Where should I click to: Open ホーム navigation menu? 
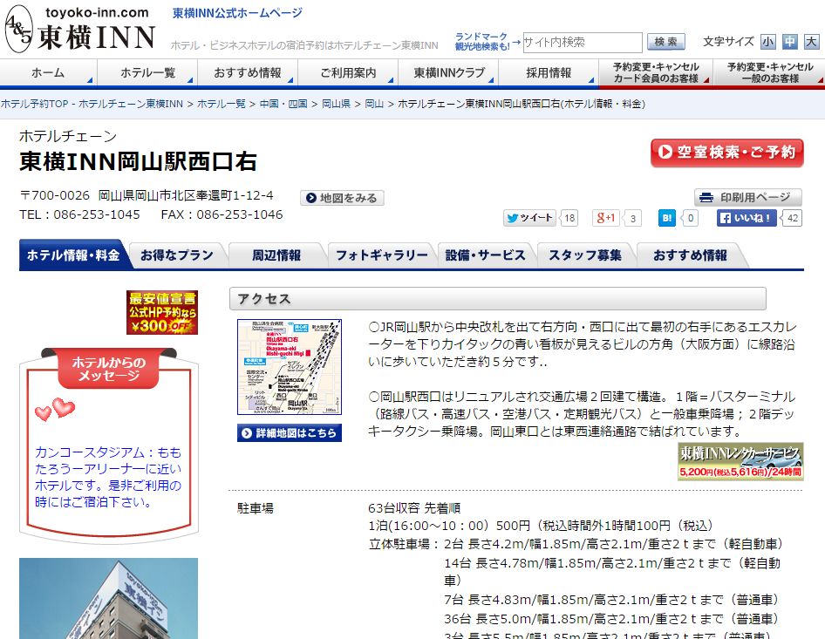tap(48, 72)
